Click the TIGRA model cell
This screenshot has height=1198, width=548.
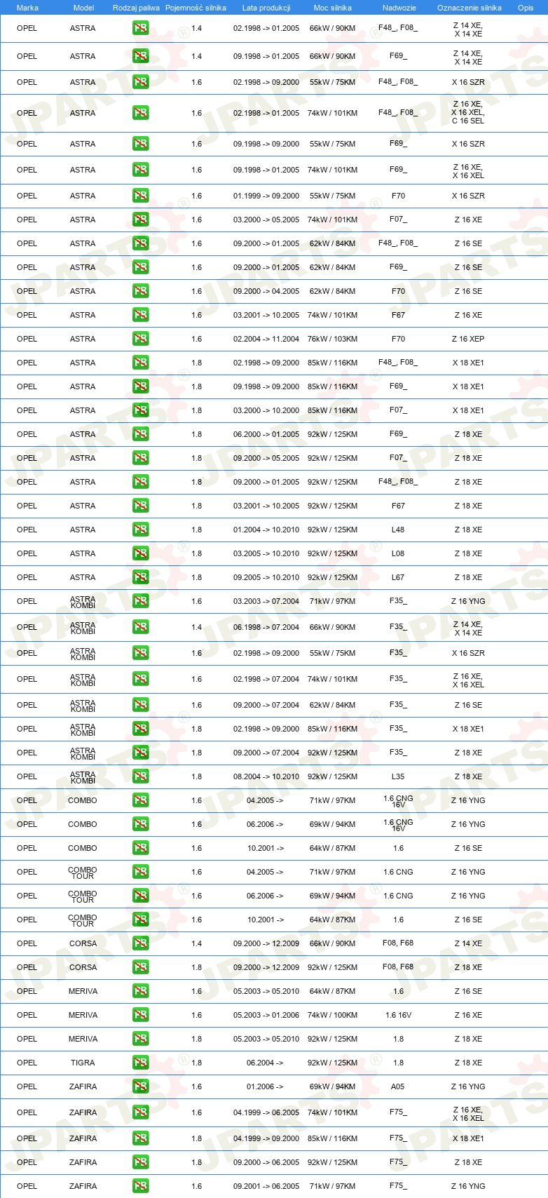[x=83, y=1063]
